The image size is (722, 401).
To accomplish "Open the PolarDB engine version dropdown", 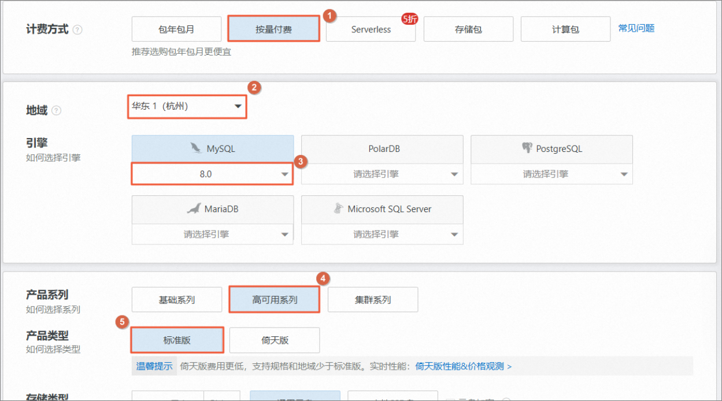I will (382, 173).
